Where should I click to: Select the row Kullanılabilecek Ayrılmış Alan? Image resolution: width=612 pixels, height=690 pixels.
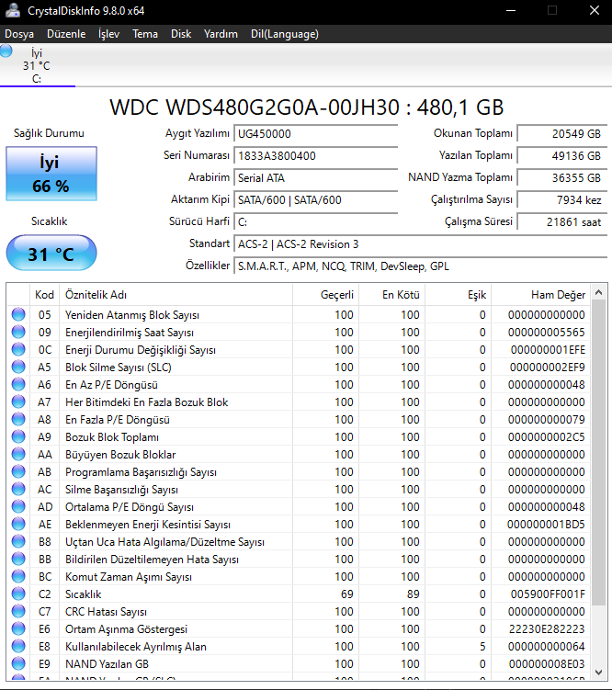pos(299,646)
